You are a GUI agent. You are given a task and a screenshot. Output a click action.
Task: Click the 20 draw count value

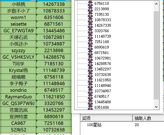pos(137,125)
